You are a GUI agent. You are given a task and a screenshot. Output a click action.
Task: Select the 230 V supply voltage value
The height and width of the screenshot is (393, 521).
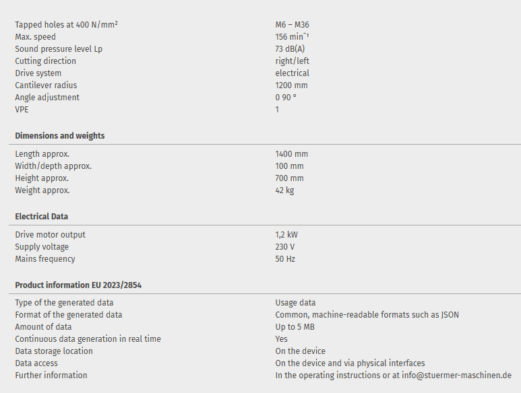coord(285,247)
